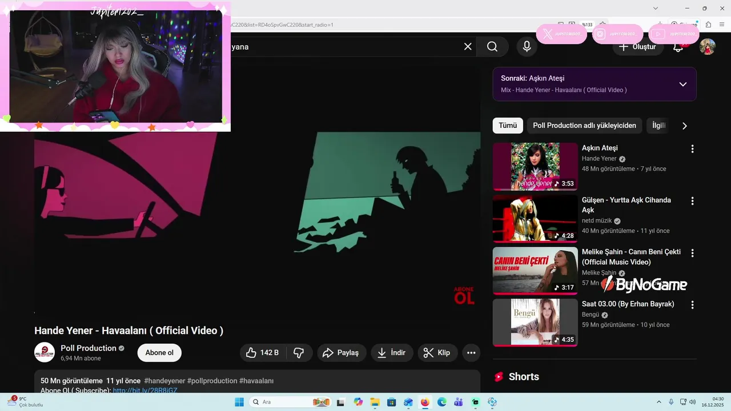This screenshot has height=411, width=731.
Task: Download the video with İndir
Action: (x=392, y=353)
